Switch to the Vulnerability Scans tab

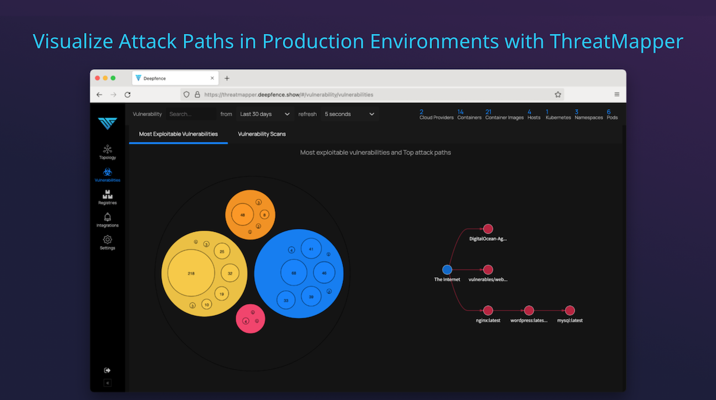coord(261,134)
